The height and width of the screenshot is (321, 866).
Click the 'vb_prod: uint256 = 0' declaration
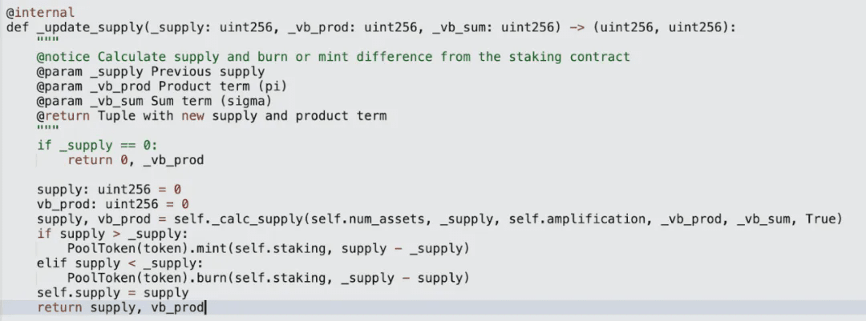point(113,204)
